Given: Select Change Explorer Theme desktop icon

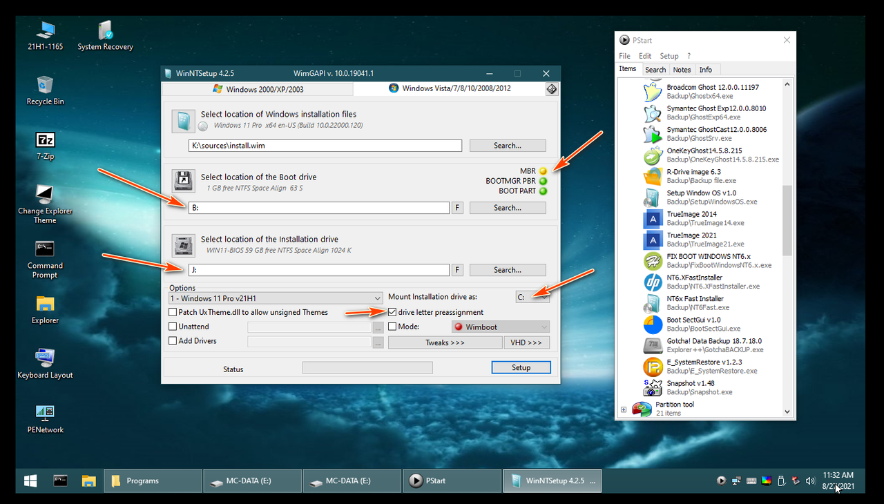Looking at the screenshot, I should (45, 204).
